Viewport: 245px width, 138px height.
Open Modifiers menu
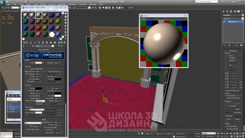click(43, 5)
